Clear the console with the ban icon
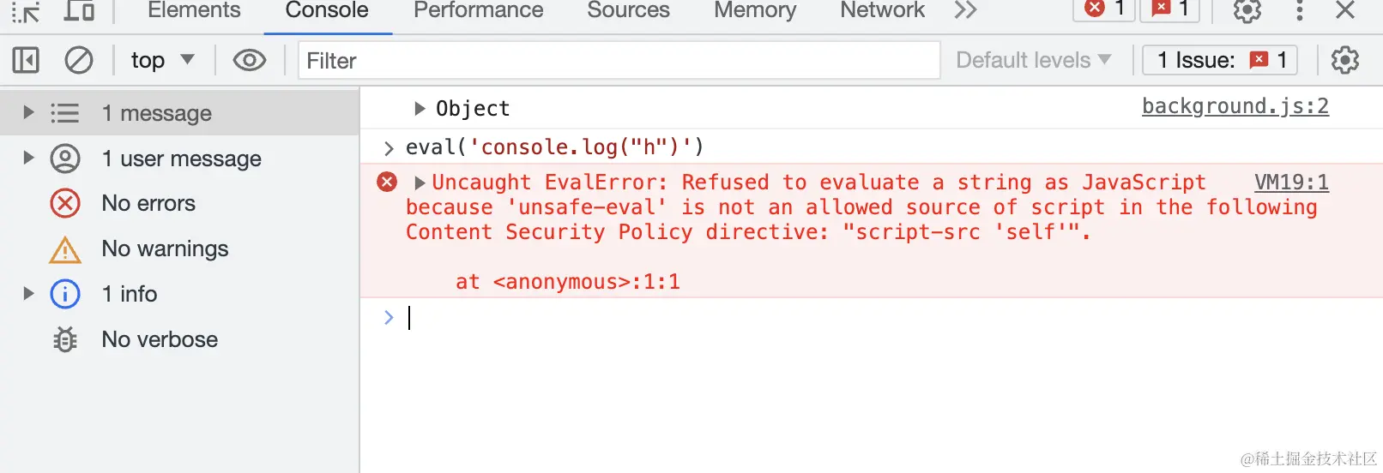 pos(79,60)
